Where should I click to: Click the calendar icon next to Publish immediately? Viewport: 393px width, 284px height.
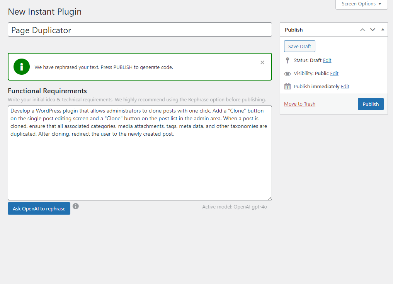[x=288, y=86]
